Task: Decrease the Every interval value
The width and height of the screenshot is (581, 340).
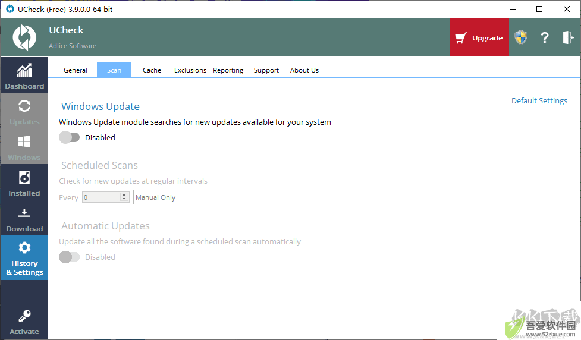Action: click(x=124, y=199)
